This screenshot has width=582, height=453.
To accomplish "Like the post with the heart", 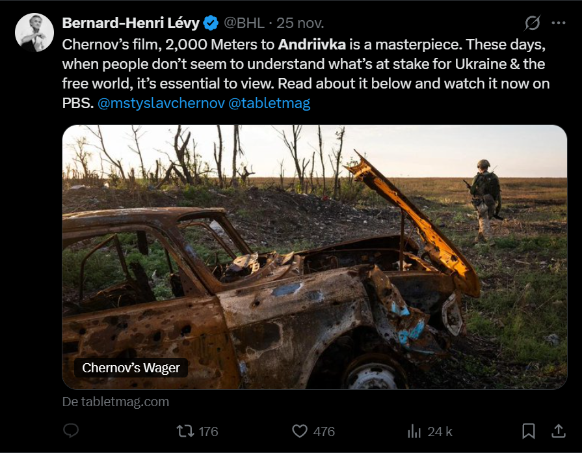I will (300, 431).
